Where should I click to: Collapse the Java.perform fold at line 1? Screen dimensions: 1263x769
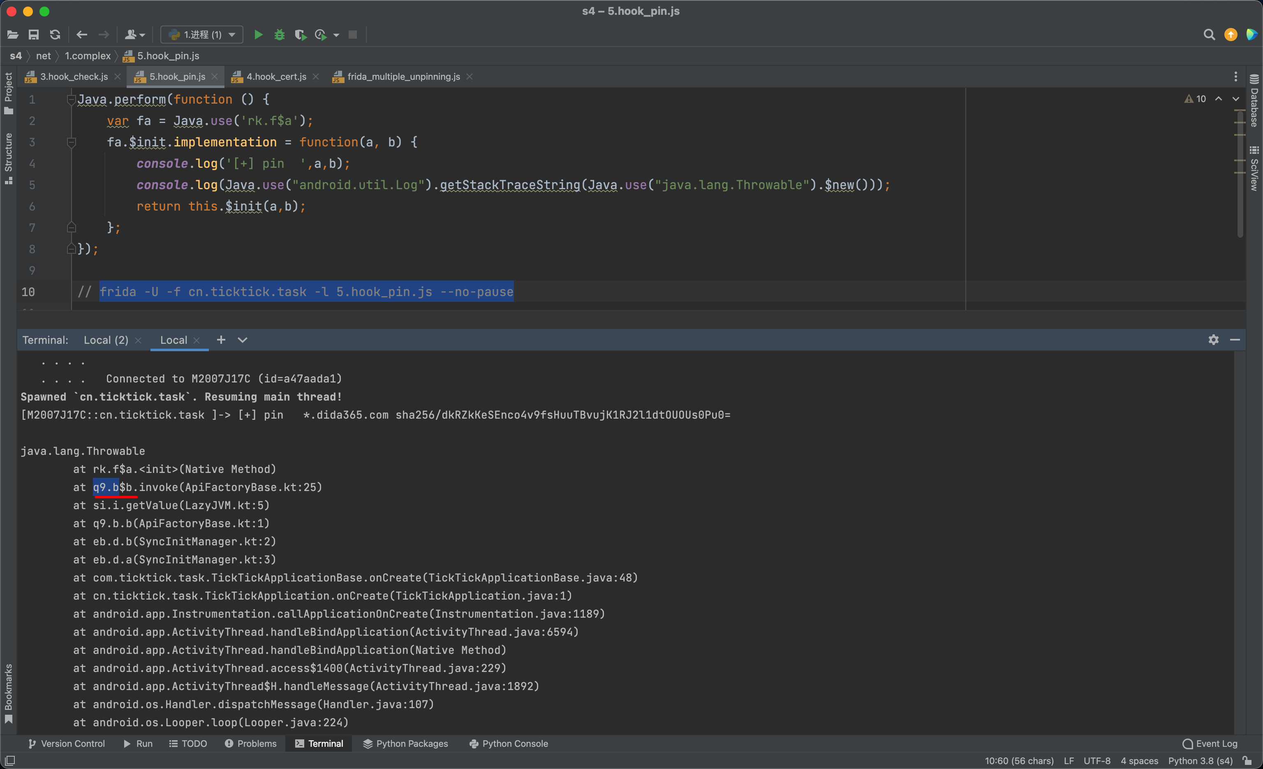[71, 100]
